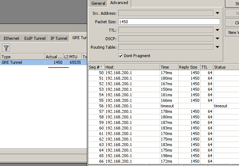Screen dimensions: 239x166
Task: Open the GRE Tunnel tab
Action: pos(79,38)
